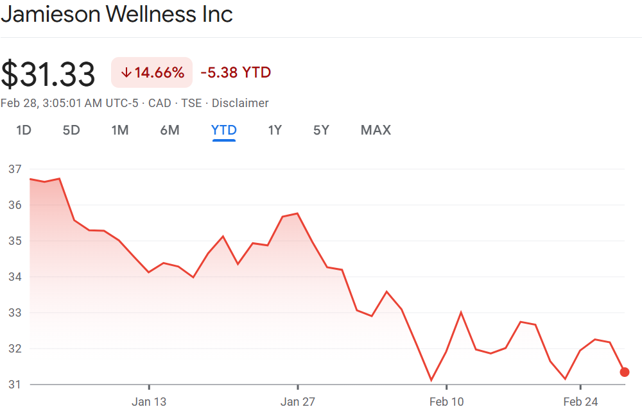The height and width of the screenshot is (416, 642).
Task: Click the Jan 13 date marker
Action: (x=149, y=402)
